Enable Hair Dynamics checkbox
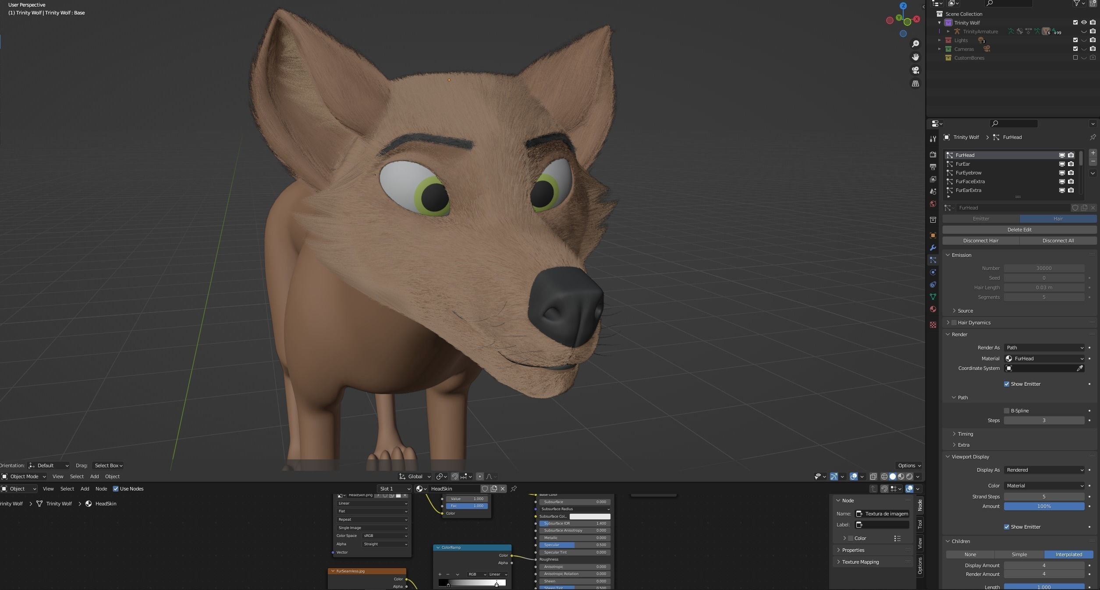 coord(954,323)
